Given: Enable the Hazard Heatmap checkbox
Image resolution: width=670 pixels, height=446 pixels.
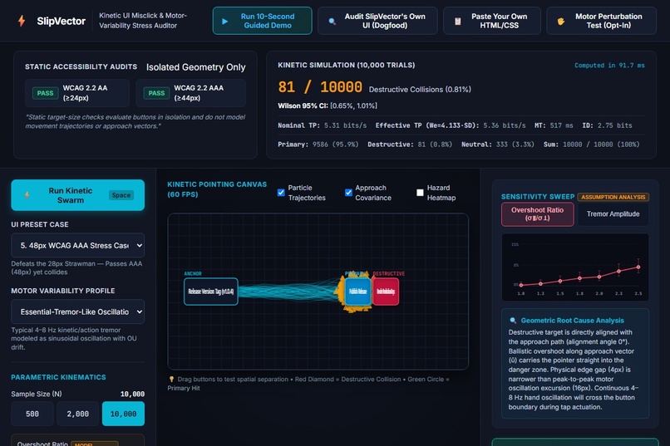Looking at the screenshot, I should (x=420, y=193).
